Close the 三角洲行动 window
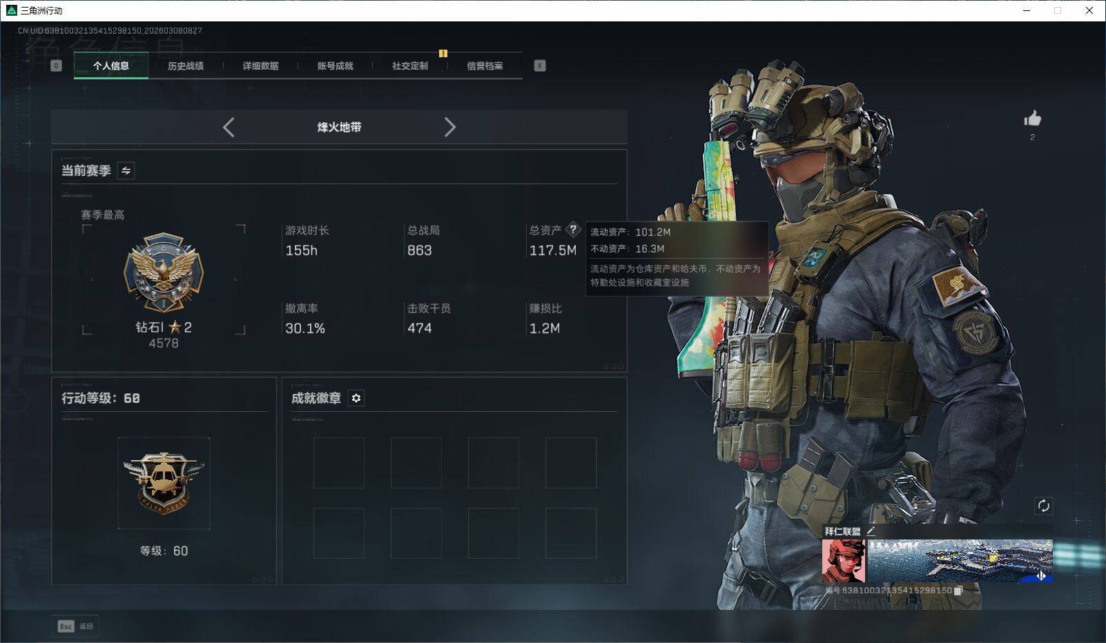This screenshot has height=643, width=1106. tap(1089, 10)
